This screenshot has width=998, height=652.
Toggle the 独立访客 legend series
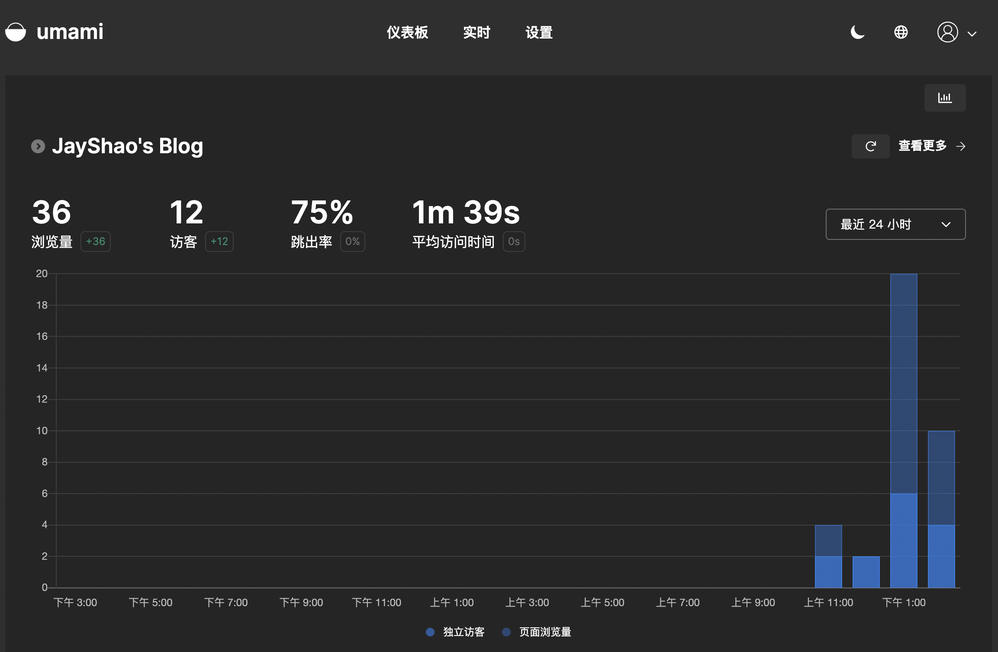464,632
